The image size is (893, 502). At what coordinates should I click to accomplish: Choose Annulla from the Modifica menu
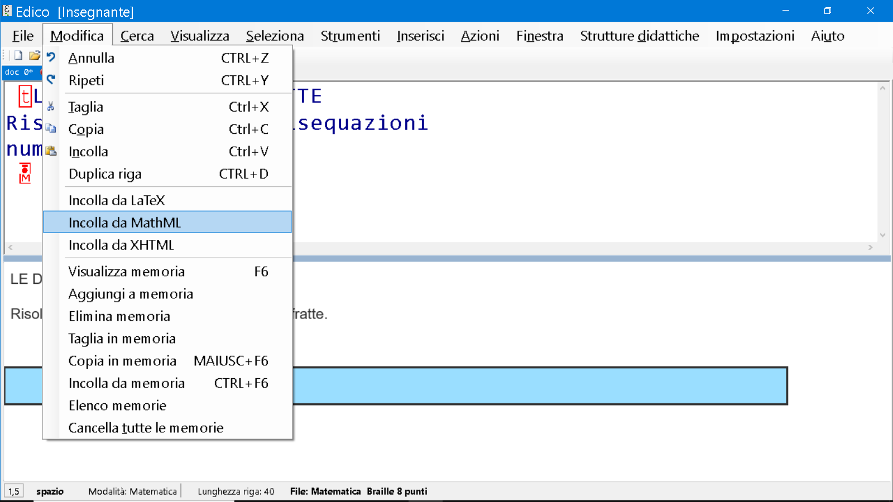(x=167, y=58)
